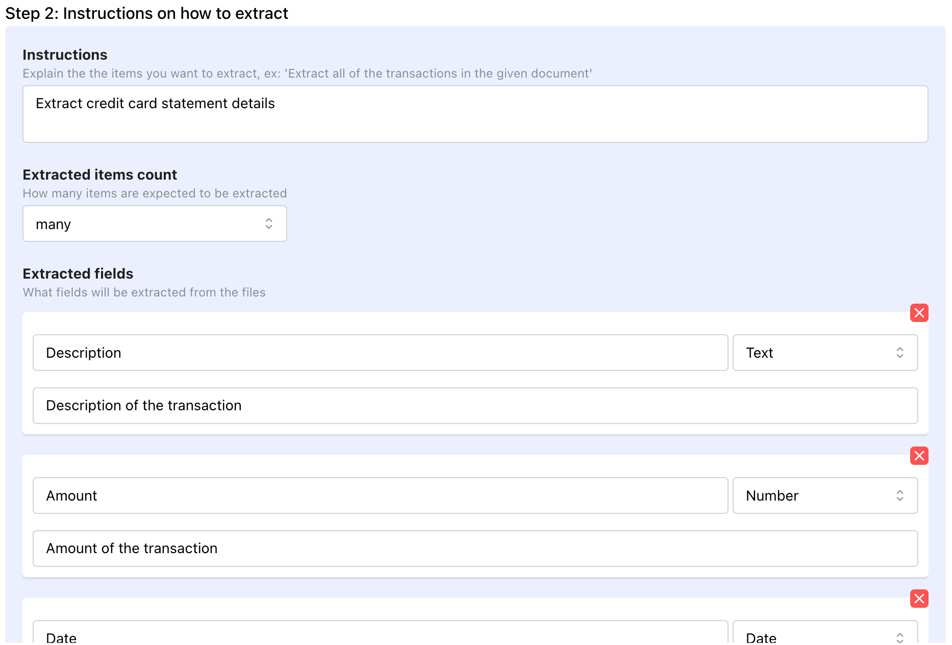Select the Date field name input
The height and width of the screenshot is (645, 952).
point(380,636)
